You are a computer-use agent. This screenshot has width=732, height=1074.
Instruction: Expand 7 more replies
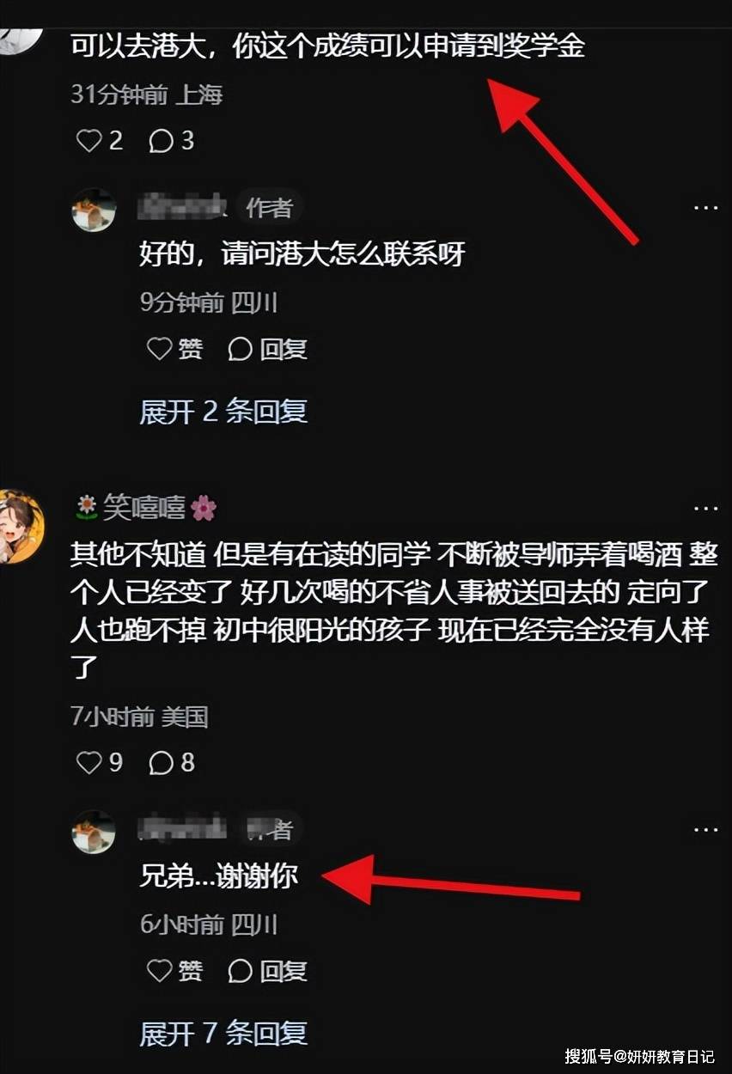(223, 1034)
